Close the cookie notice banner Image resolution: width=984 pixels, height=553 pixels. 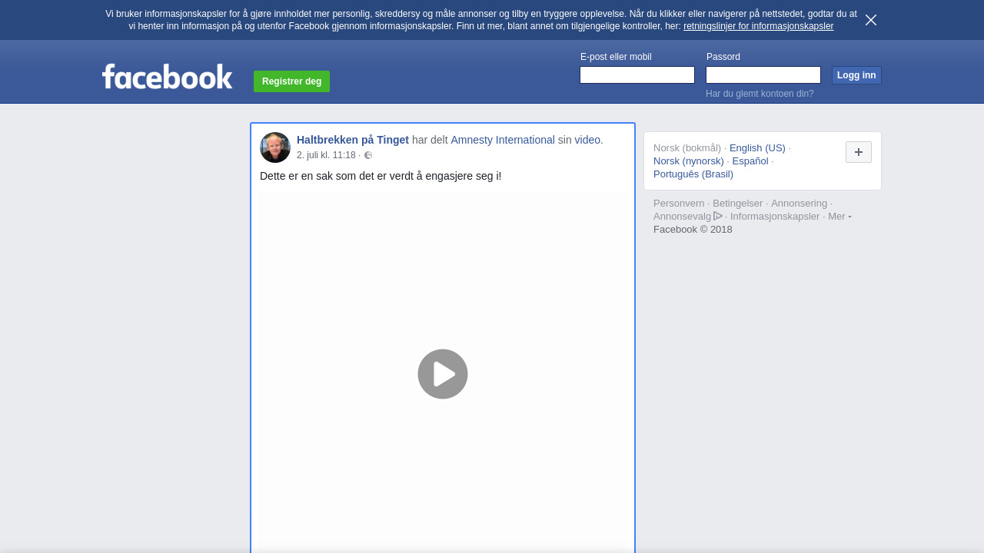871,20
